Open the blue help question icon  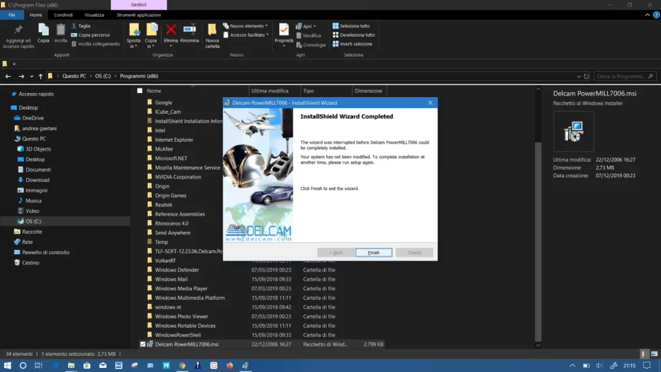coord(656,15)
